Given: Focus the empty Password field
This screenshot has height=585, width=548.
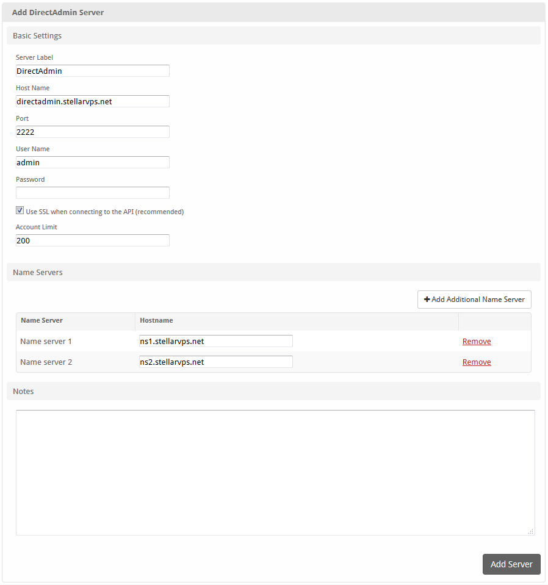Looking at the screenshot, I should (x=92, y=193).
